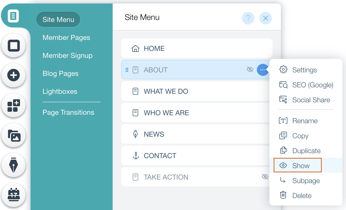
Task: Click the home icon beside HOME
Action: pyautogui.click(x=135, y=48)
